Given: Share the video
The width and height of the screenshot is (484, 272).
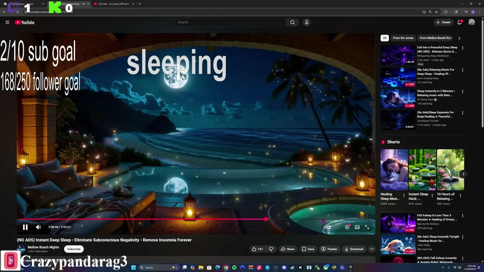Looking at the screenshot, I should 287,249.
